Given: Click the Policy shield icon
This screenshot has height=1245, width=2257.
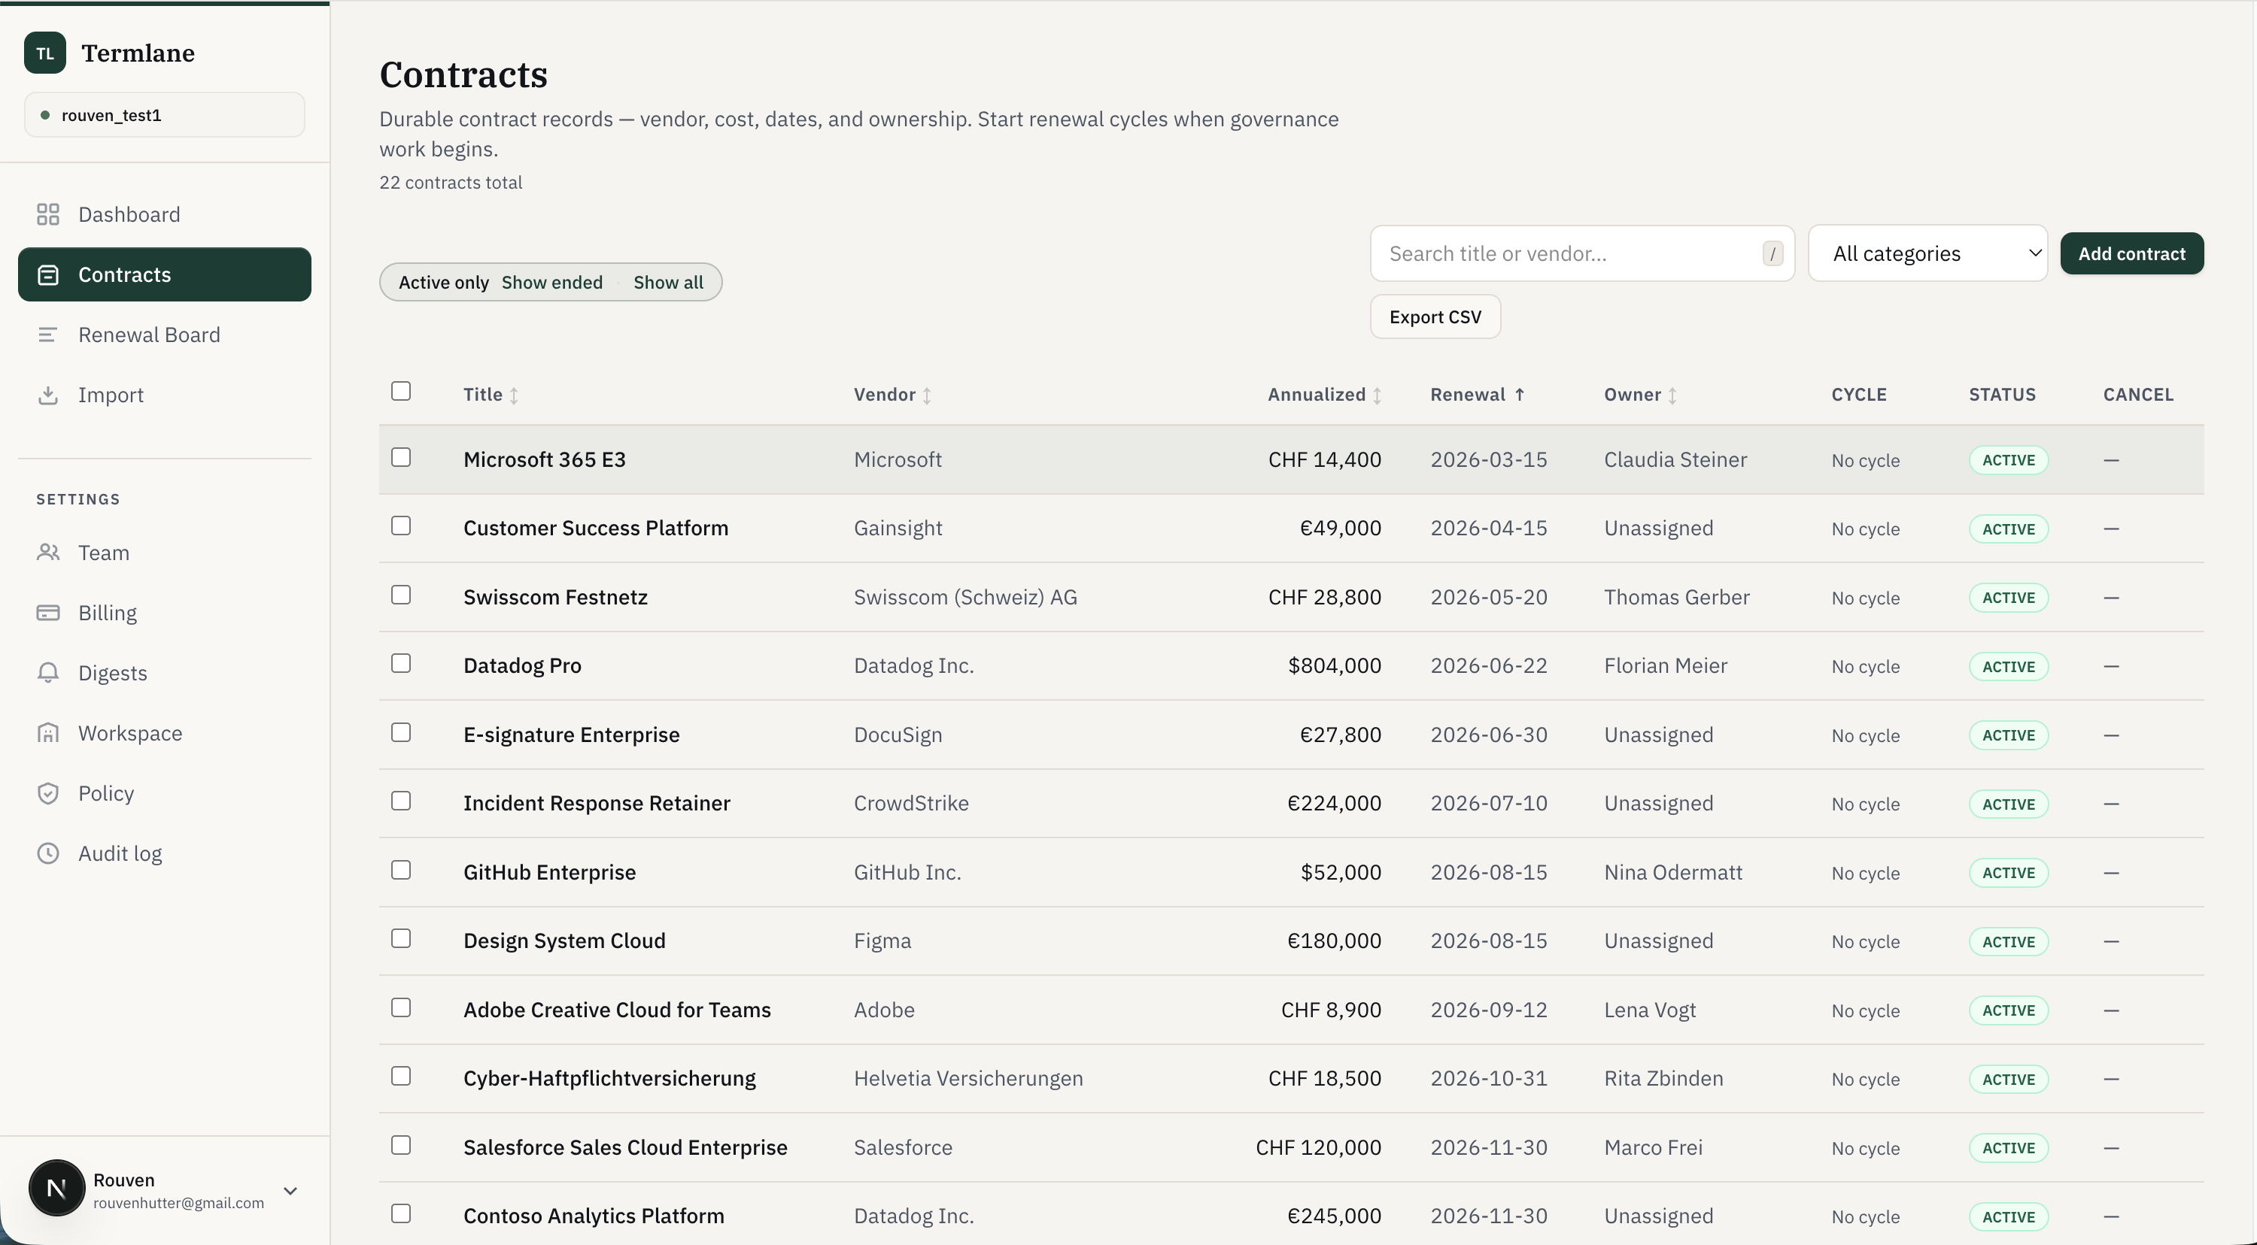Looking at the screenshot, I should pyautogui.click(x=48, y=793).
